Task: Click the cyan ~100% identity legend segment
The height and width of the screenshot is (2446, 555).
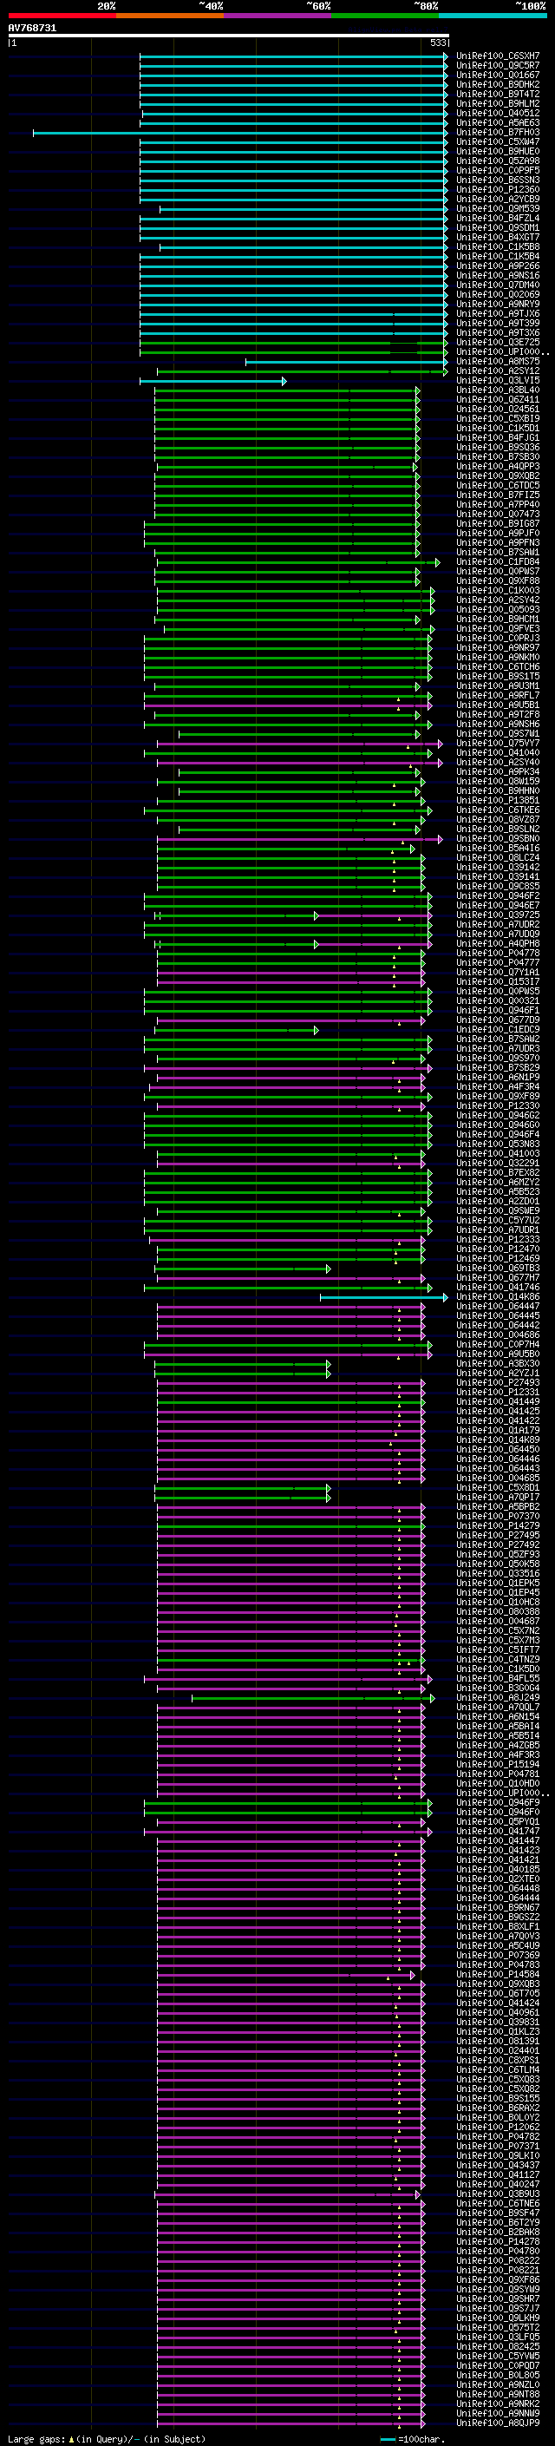Action: (x=493, y=16)
